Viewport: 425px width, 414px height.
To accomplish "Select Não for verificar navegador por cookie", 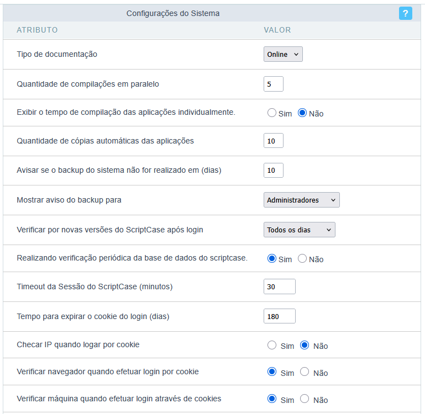I will 305,371.
